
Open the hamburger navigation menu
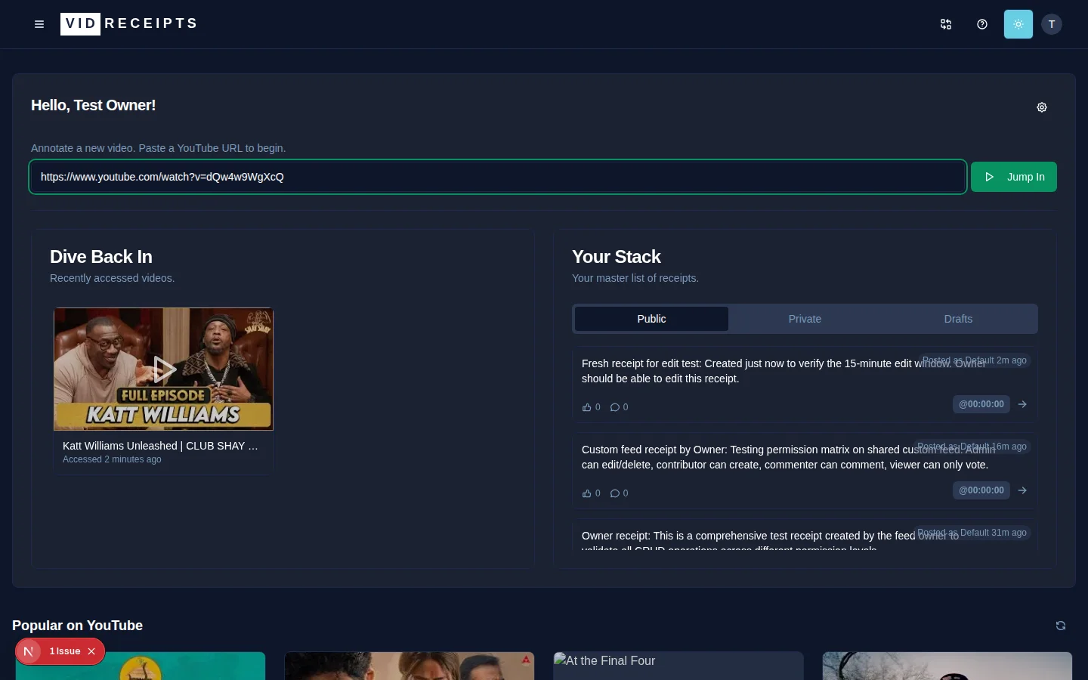click(x=39, y=24)
